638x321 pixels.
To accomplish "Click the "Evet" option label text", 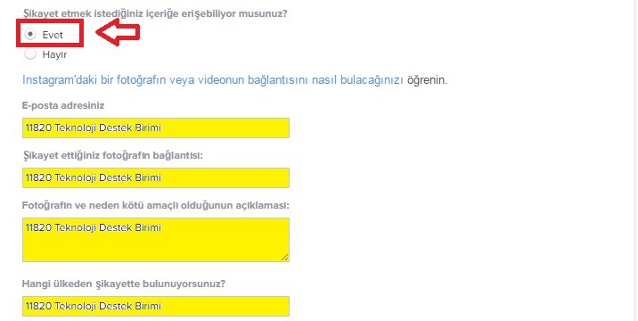I will click(53, 35).
